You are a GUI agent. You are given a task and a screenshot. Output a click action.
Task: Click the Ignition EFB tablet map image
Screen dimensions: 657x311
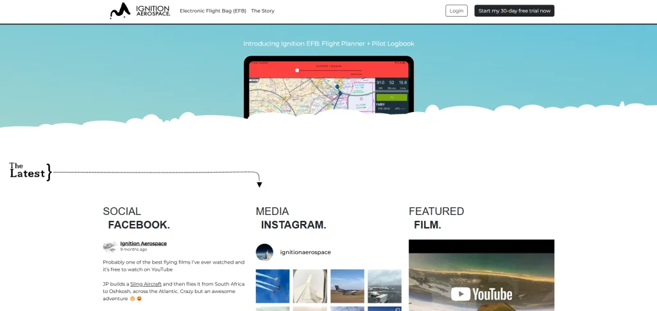pyautogui.click(x=328, y=88)
